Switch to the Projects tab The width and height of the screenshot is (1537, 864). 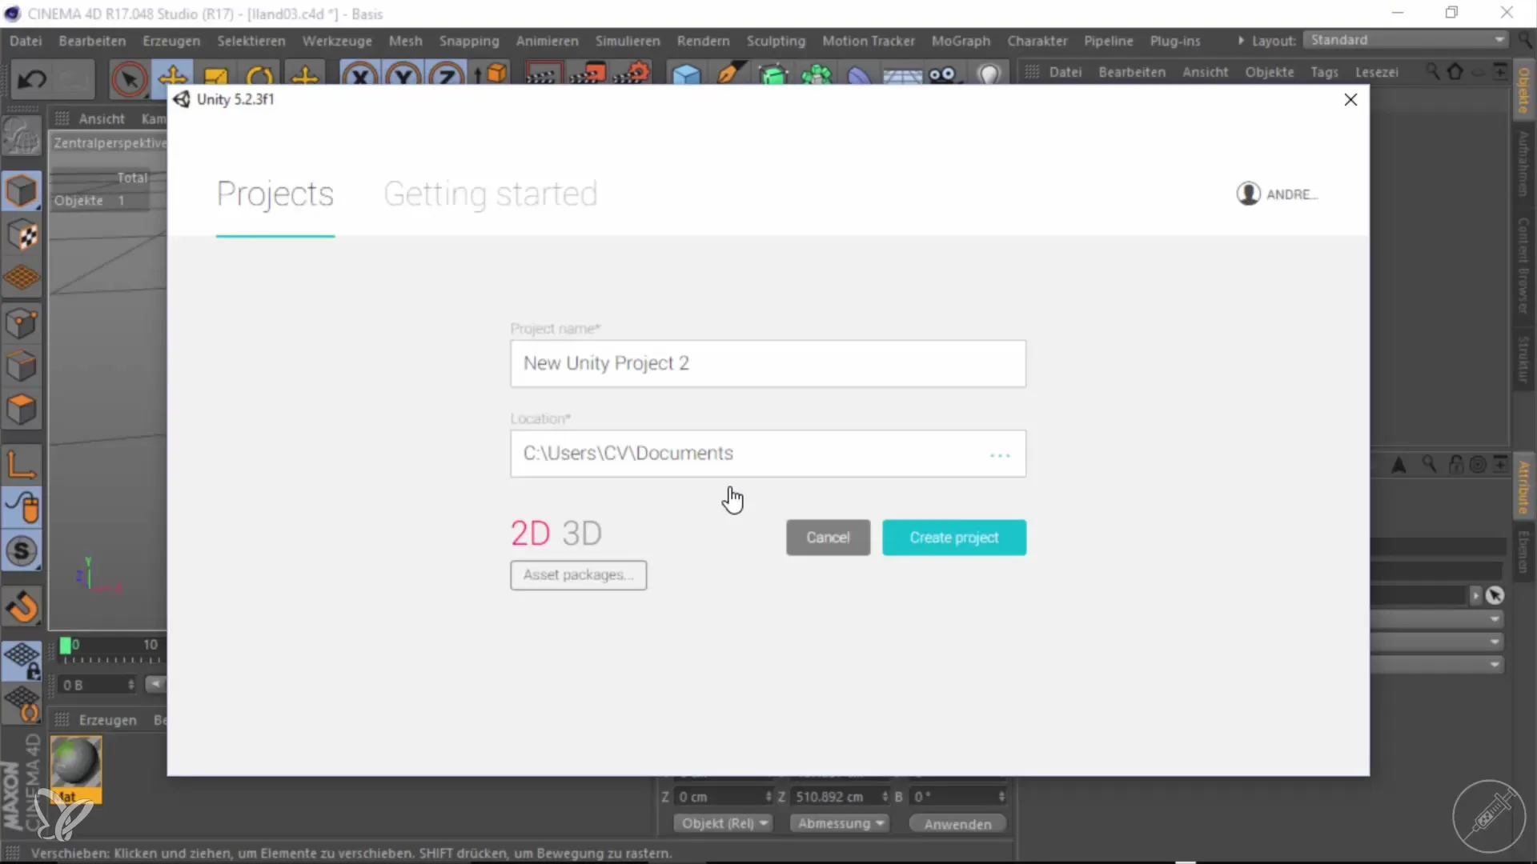pos(275,194)
